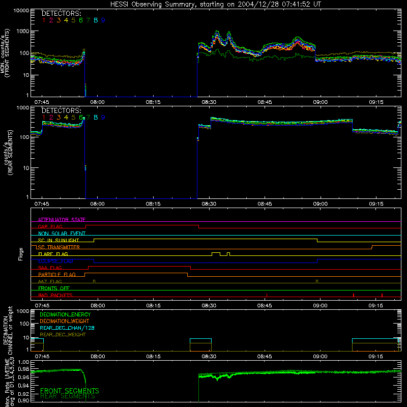The image size is (407, 407).
Task: Click the REAR_DEC_CHAN/128 legend entry
Action: click(67, 328)
